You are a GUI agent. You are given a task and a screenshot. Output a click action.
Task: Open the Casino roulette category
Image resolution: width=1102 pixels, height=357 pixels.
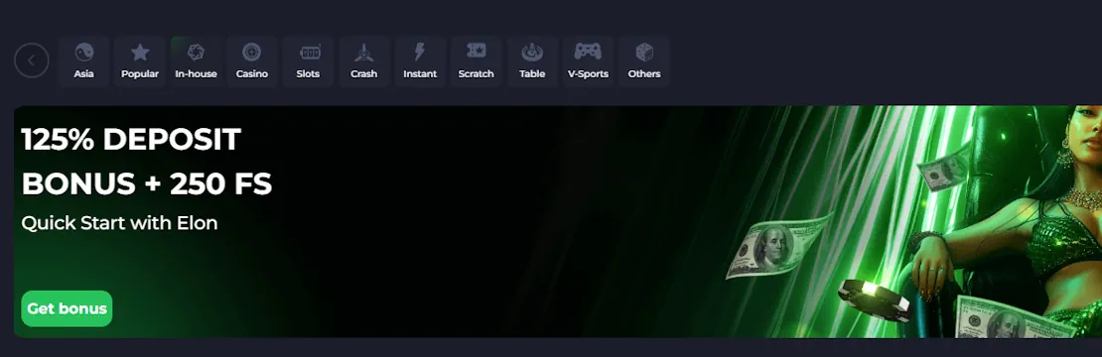tap(251, 61)
